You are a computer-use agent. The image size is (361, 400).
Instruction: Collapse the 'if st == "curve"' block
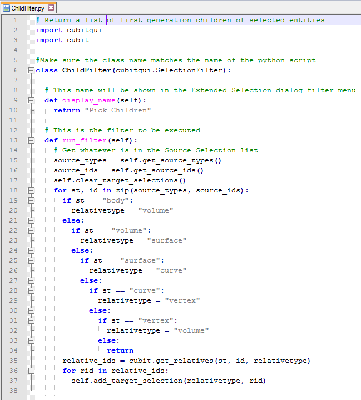click(31, 290)
